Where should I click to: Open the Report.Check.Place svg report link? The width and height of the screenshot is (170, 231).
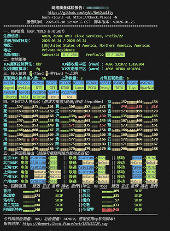point(65,224)
